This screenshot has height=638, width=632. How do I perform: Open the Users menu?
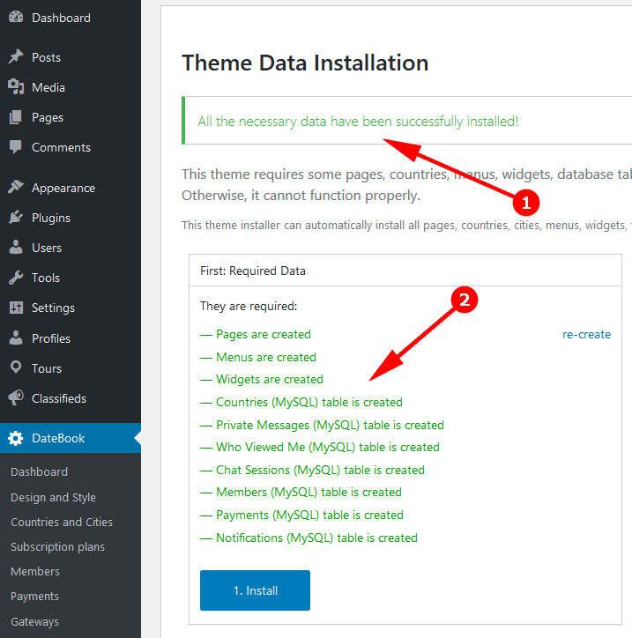[x=46, y=248]
